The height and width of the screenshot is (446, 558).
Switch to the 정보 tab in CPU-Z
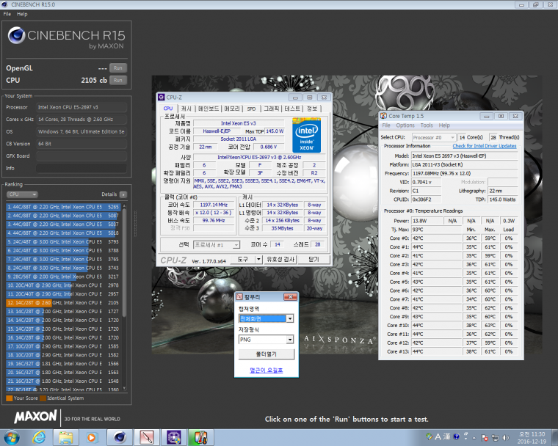click(x=312, y=109)
